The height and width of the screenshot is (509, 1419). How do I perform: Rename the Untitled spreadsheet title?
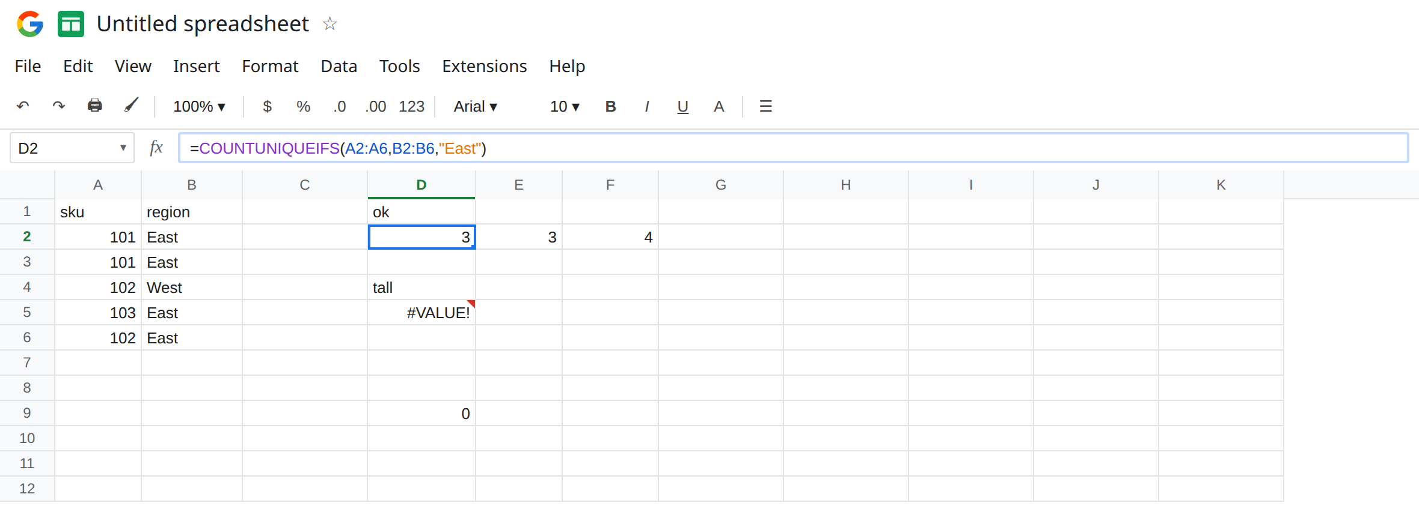(203, 24)
